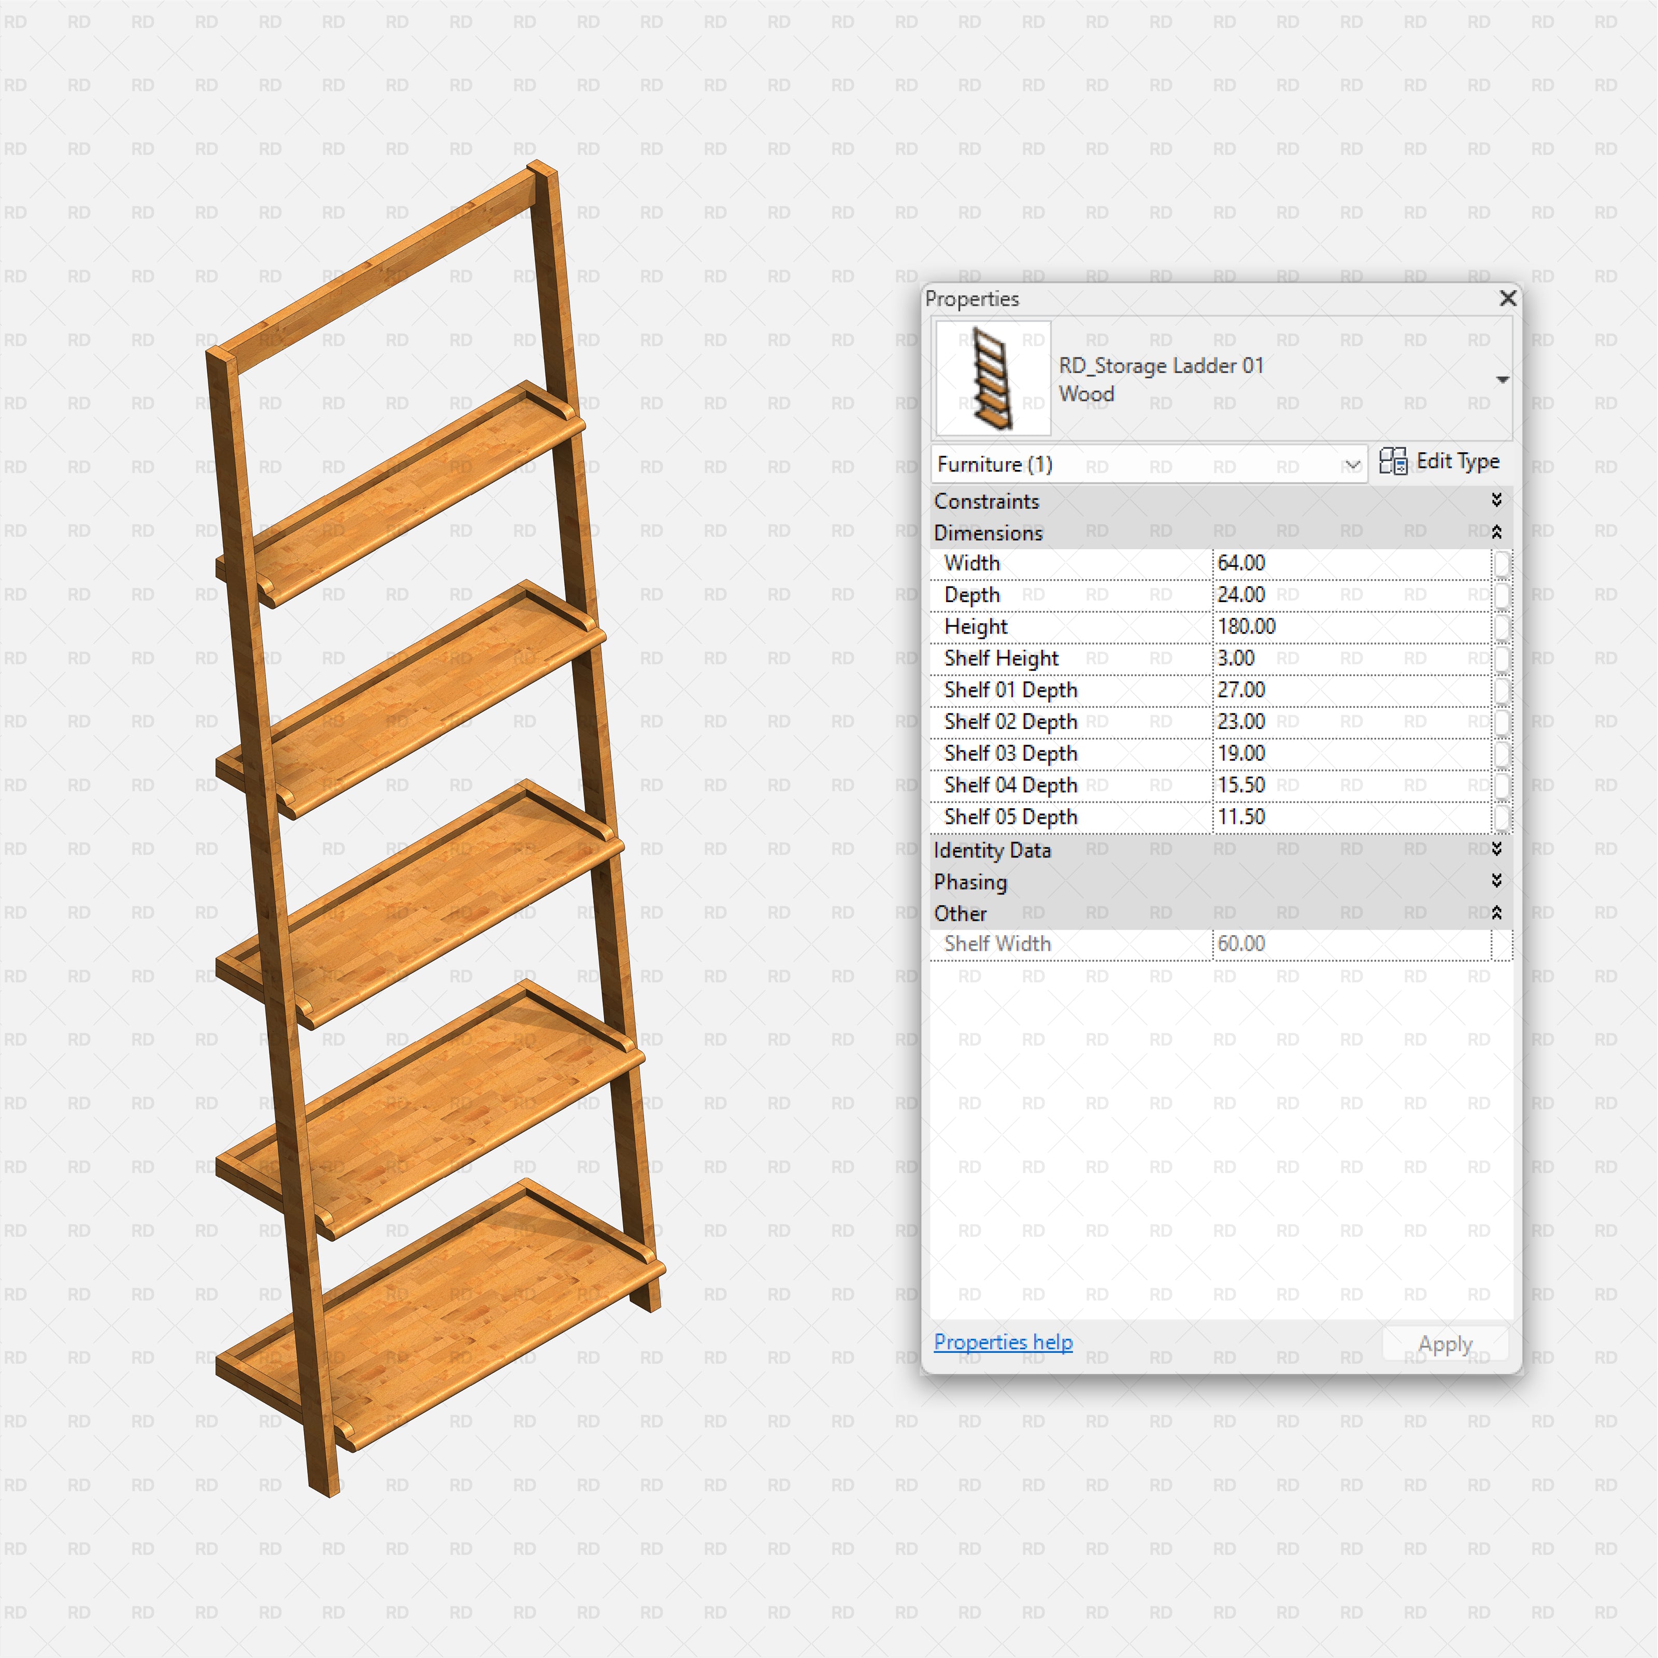Edit the Shelf 02 Depth value field

click(1330, 722)
